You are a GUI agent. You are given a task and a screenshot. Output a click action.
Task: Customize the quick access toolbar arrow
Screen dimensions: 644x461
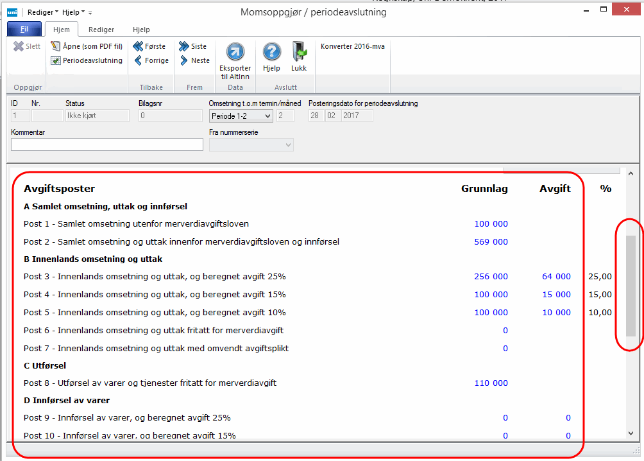tap(90, 13)
